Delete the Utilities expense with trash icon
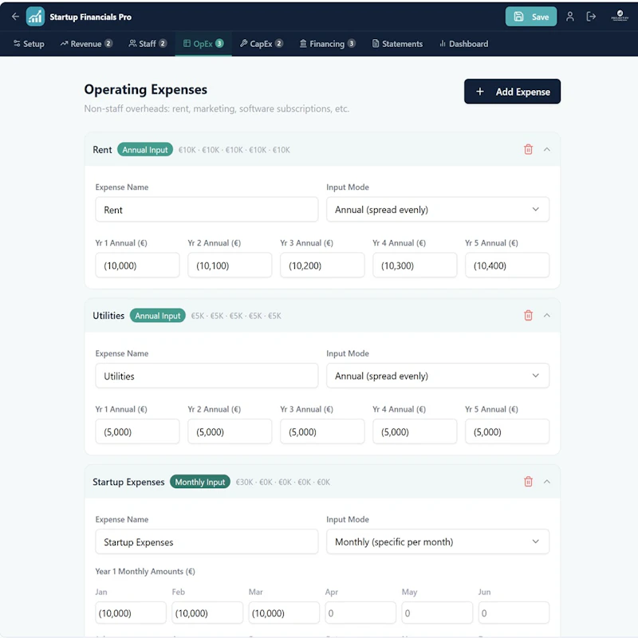The width and height of the screenshot is (638, 638). (x=528, y=315)
